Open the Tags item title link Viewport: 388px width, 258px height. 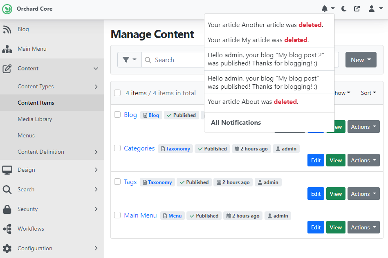pyautogui.click(x=130, y=182)
